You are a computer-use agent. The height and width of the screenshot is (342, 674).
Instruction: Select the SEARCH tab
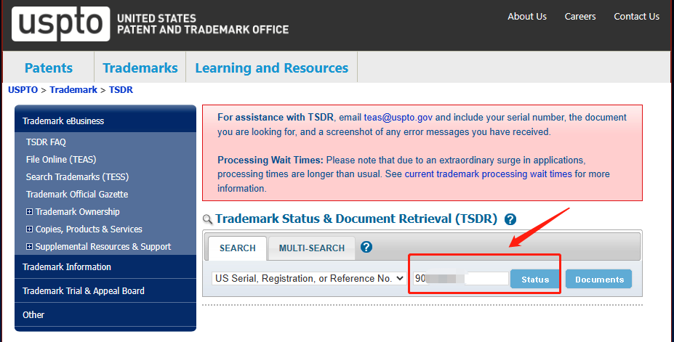point(237,248)
